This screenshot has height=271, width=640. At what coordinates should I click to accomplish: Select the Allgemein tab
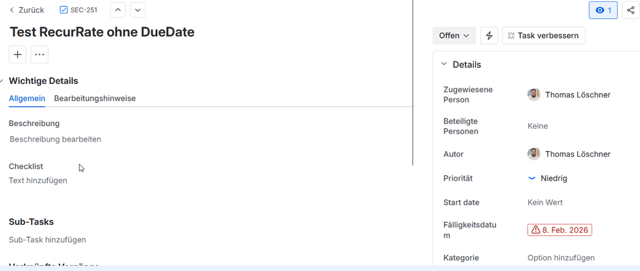click(27, 99)
